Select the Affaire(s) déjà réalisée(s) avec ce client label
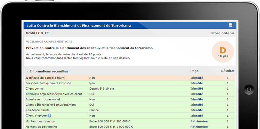Viewport: 260px width, 129px height. tap(54, 94)
